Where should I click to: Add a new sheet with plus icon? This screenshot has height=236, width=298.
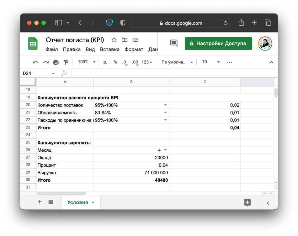pos(40,202)
